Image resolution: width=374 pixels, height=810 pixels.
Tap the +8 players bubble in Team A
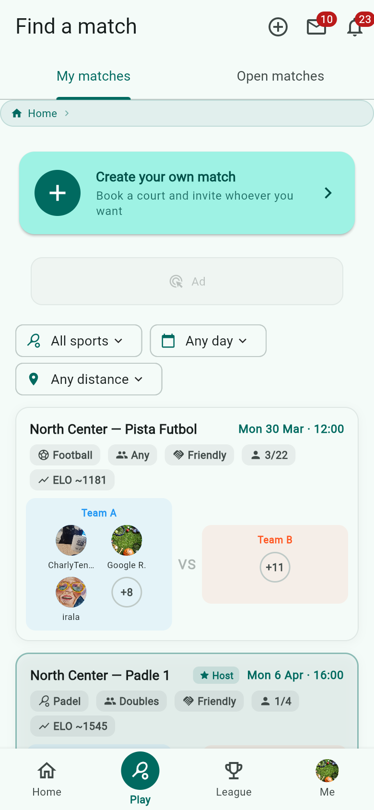[127, 592]
